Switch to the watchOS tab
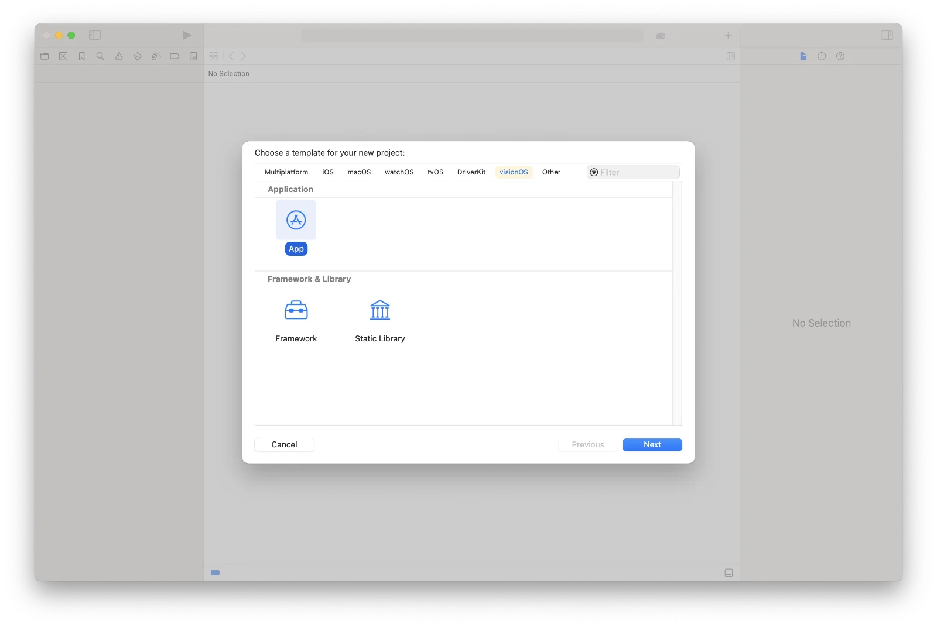The width and height of the screenshot is (937, 627). pos(399,172)
